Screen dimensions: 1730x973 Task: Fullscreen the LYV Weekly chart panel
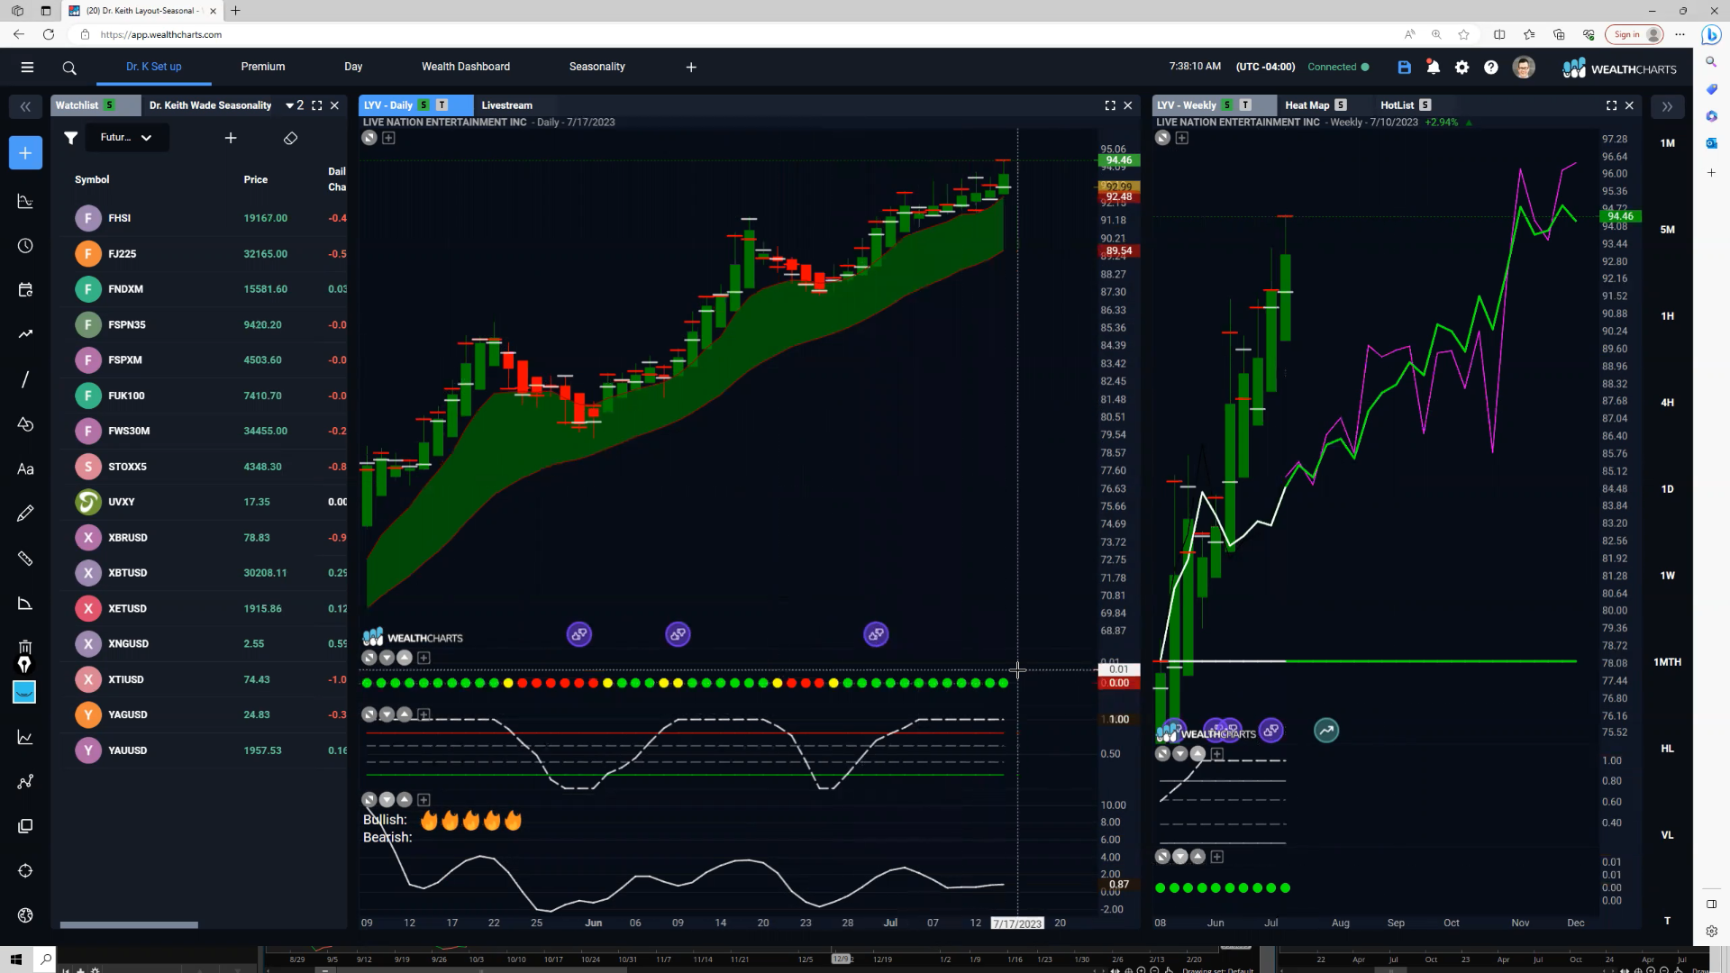(x=1611, y=105)
